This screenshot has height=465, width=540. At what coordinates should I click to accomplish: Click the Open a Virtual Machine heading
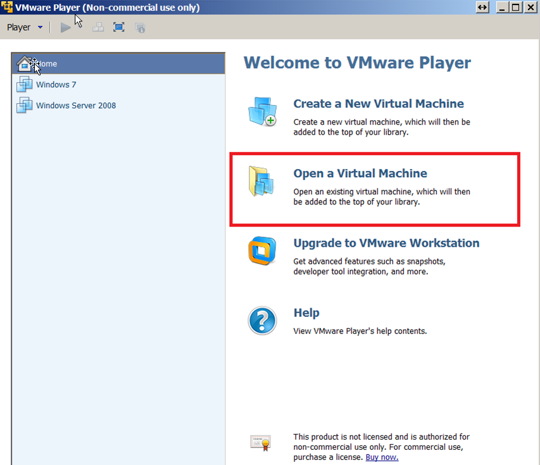pos(360,173)
